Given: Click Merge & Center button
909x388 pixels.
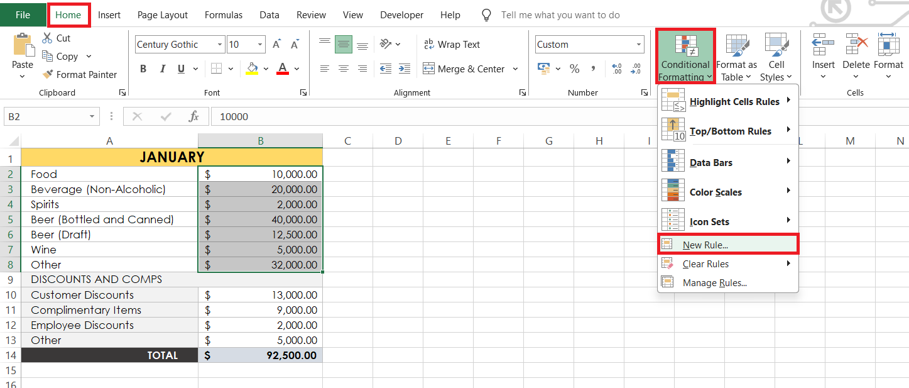Looking at the screenshot, I should (464, 69).
